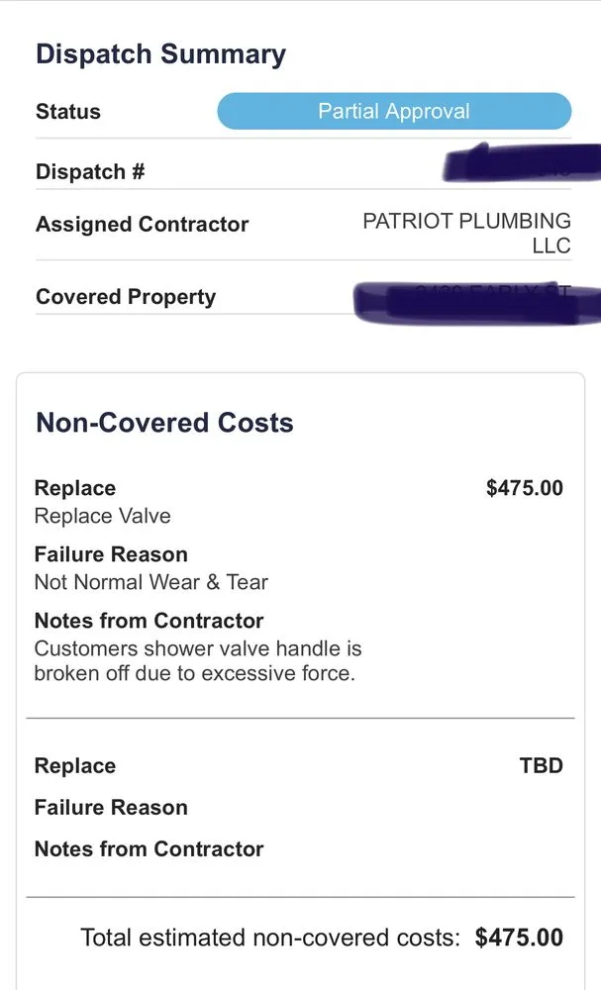The image size is (601, 990).
Task: Click the Assigned Contractor label
Action: click(142, 225)
